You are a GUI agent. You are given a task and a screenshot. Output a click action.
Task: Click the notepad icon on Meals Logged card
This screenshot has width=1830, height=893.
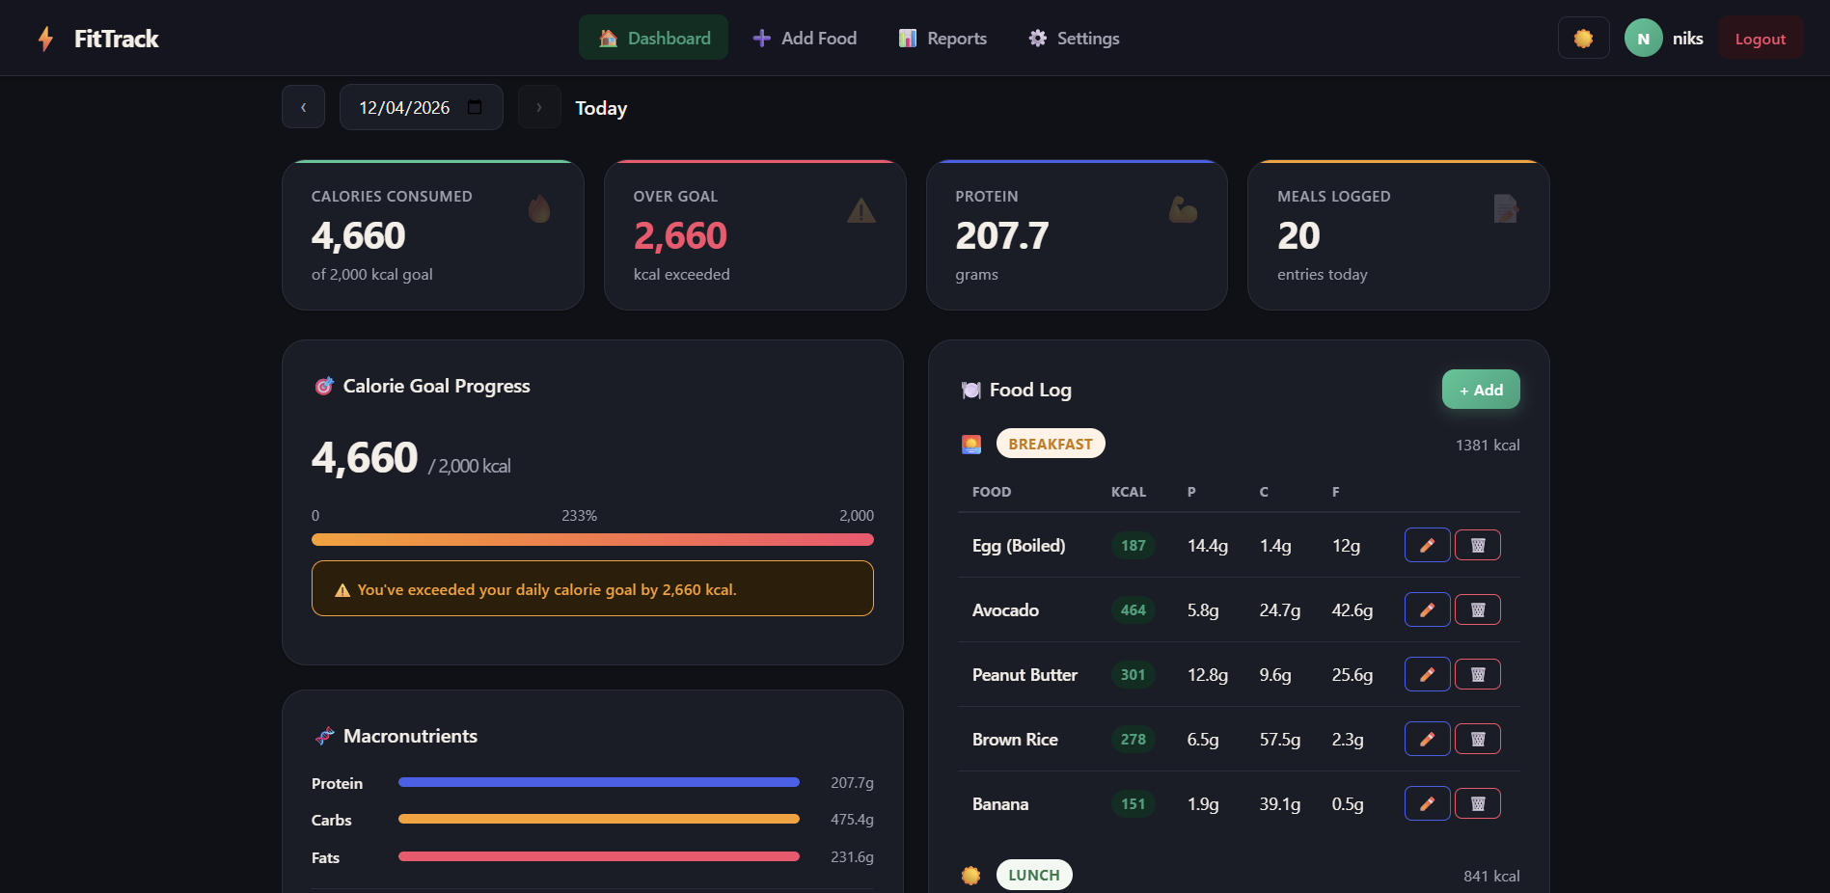click(1505, 208)
